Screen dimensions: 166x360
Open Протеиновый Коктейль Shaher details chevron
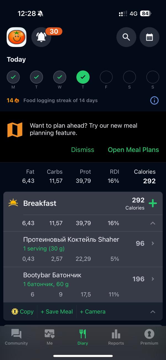(x=153, y=243)
